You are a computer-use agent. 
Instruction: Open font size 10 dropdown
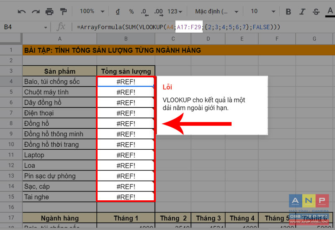[263, 11]
